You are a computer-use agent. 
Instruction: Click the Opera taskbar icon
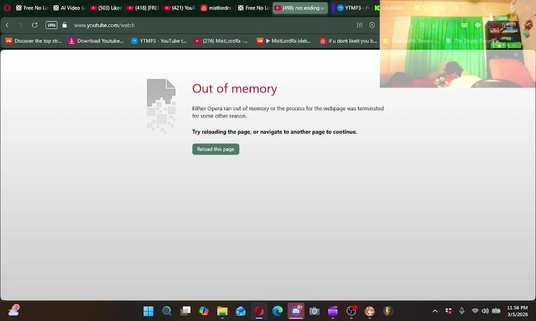[x=259, y=311]
